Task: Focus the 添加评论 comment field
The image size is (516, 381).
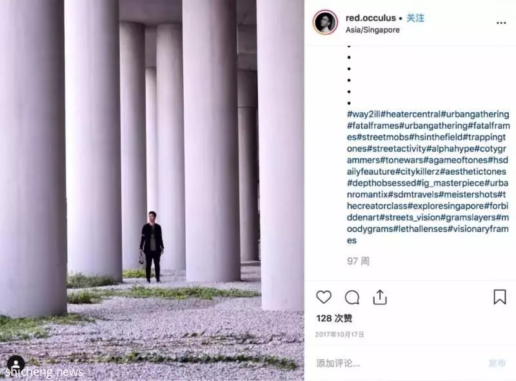Action: pyautogui.click(x=398, y=363)
